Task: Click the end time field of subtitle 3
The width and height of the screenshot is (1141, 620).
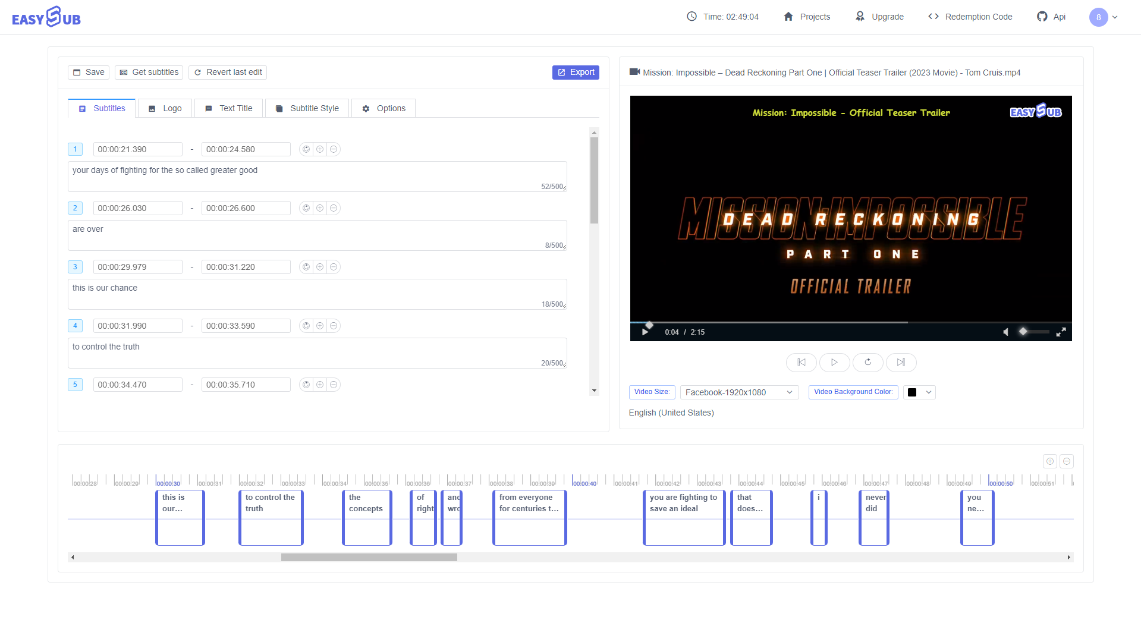Action: coord(246,267)
